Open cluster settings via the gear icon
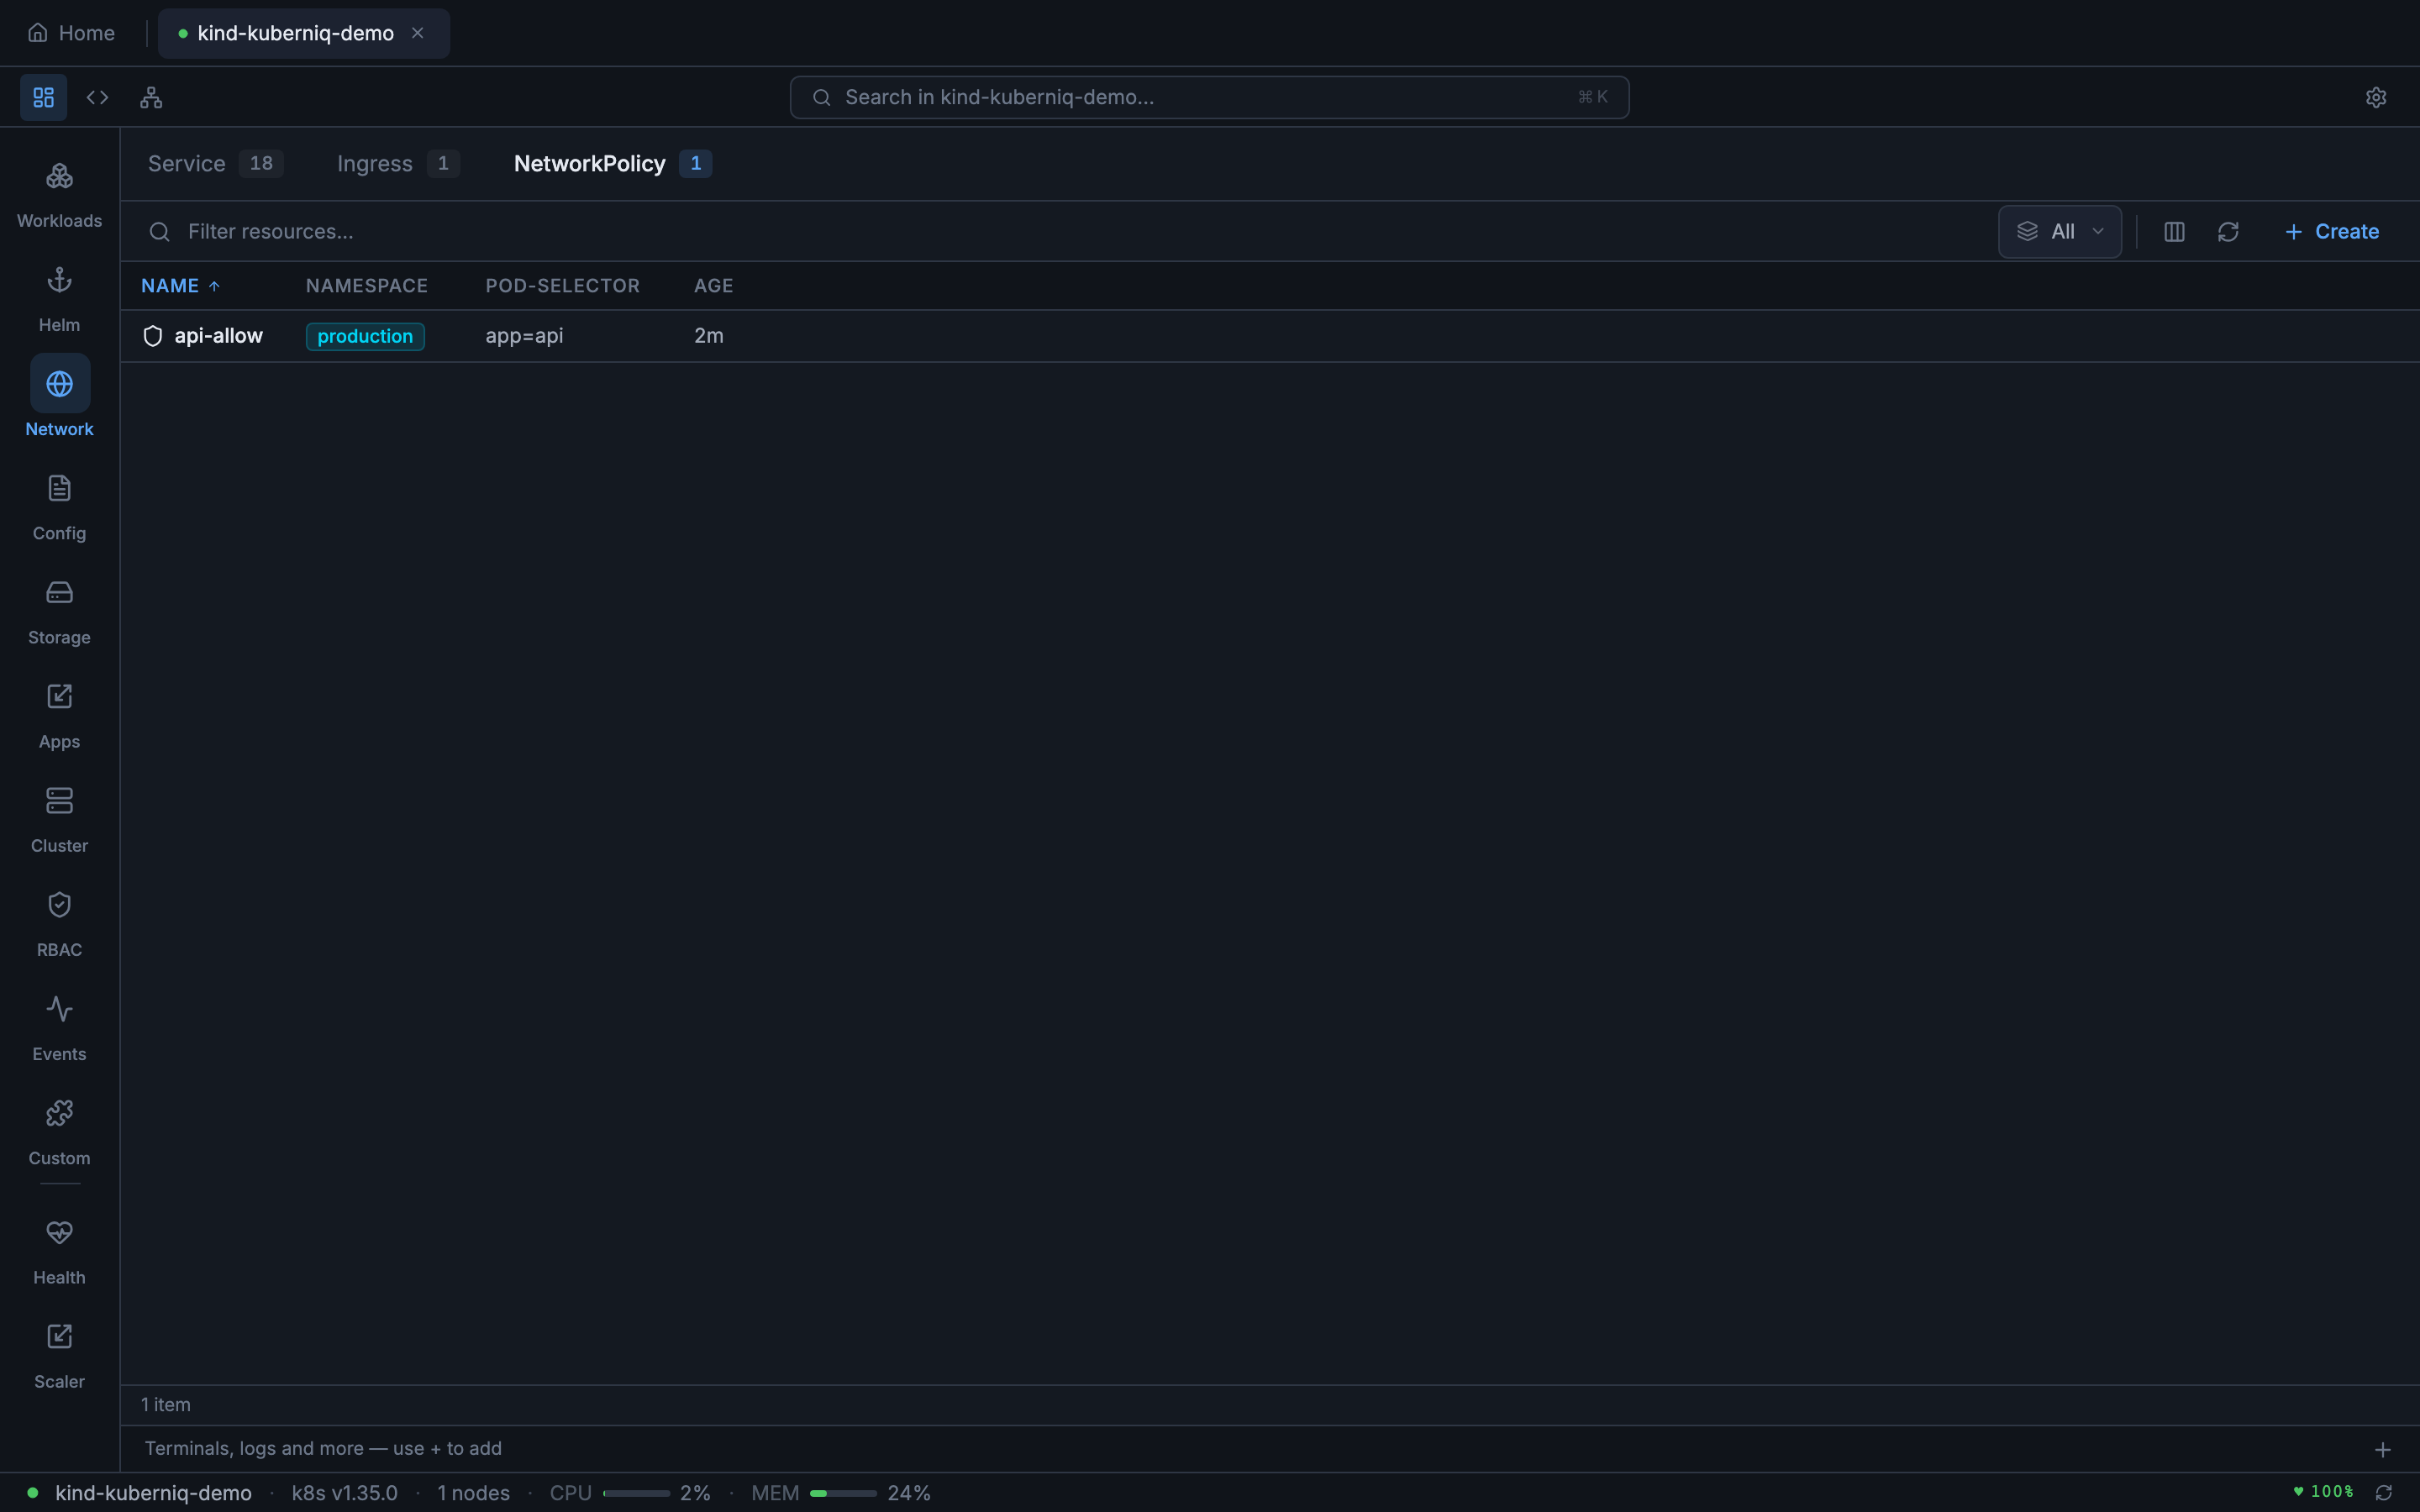2420x1512 pixels. click(x=2376, y=96)
